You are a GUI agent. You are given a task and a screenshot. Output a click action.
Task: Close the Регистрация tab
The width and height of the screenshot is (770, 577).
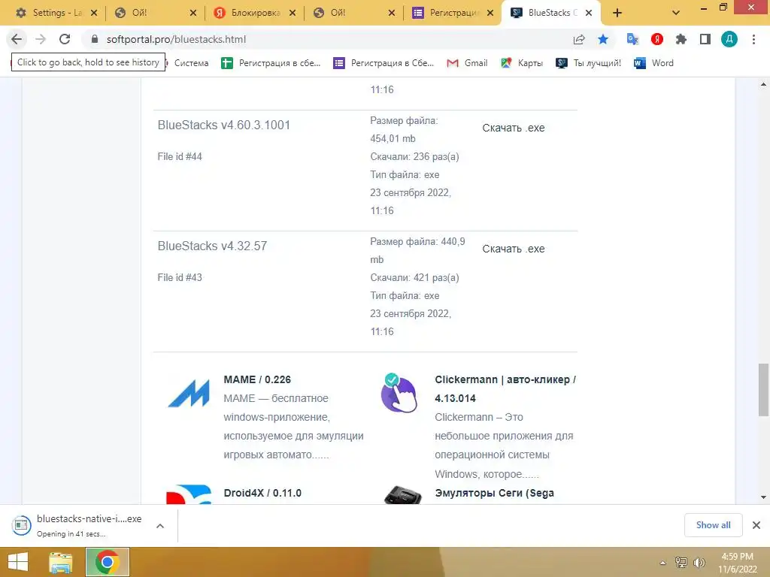pyautogui.click(x=490, y=14)
